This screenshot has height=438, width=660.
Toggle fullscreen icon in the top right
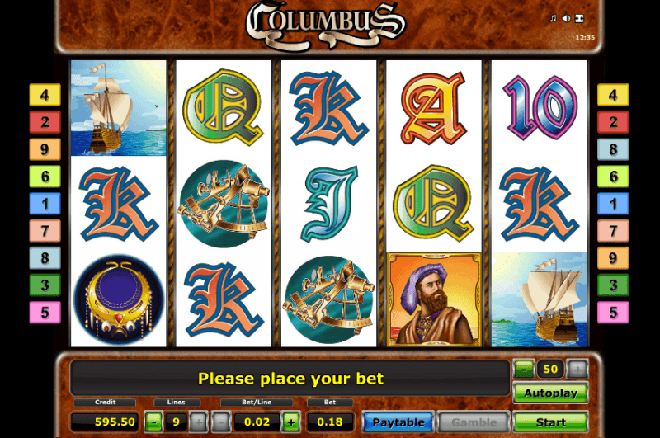[x=580, y=18]
